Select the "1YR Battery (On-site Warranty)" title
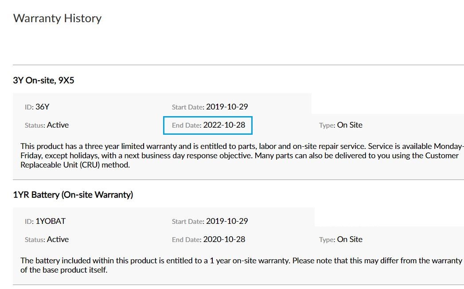 tap(73, 195)
